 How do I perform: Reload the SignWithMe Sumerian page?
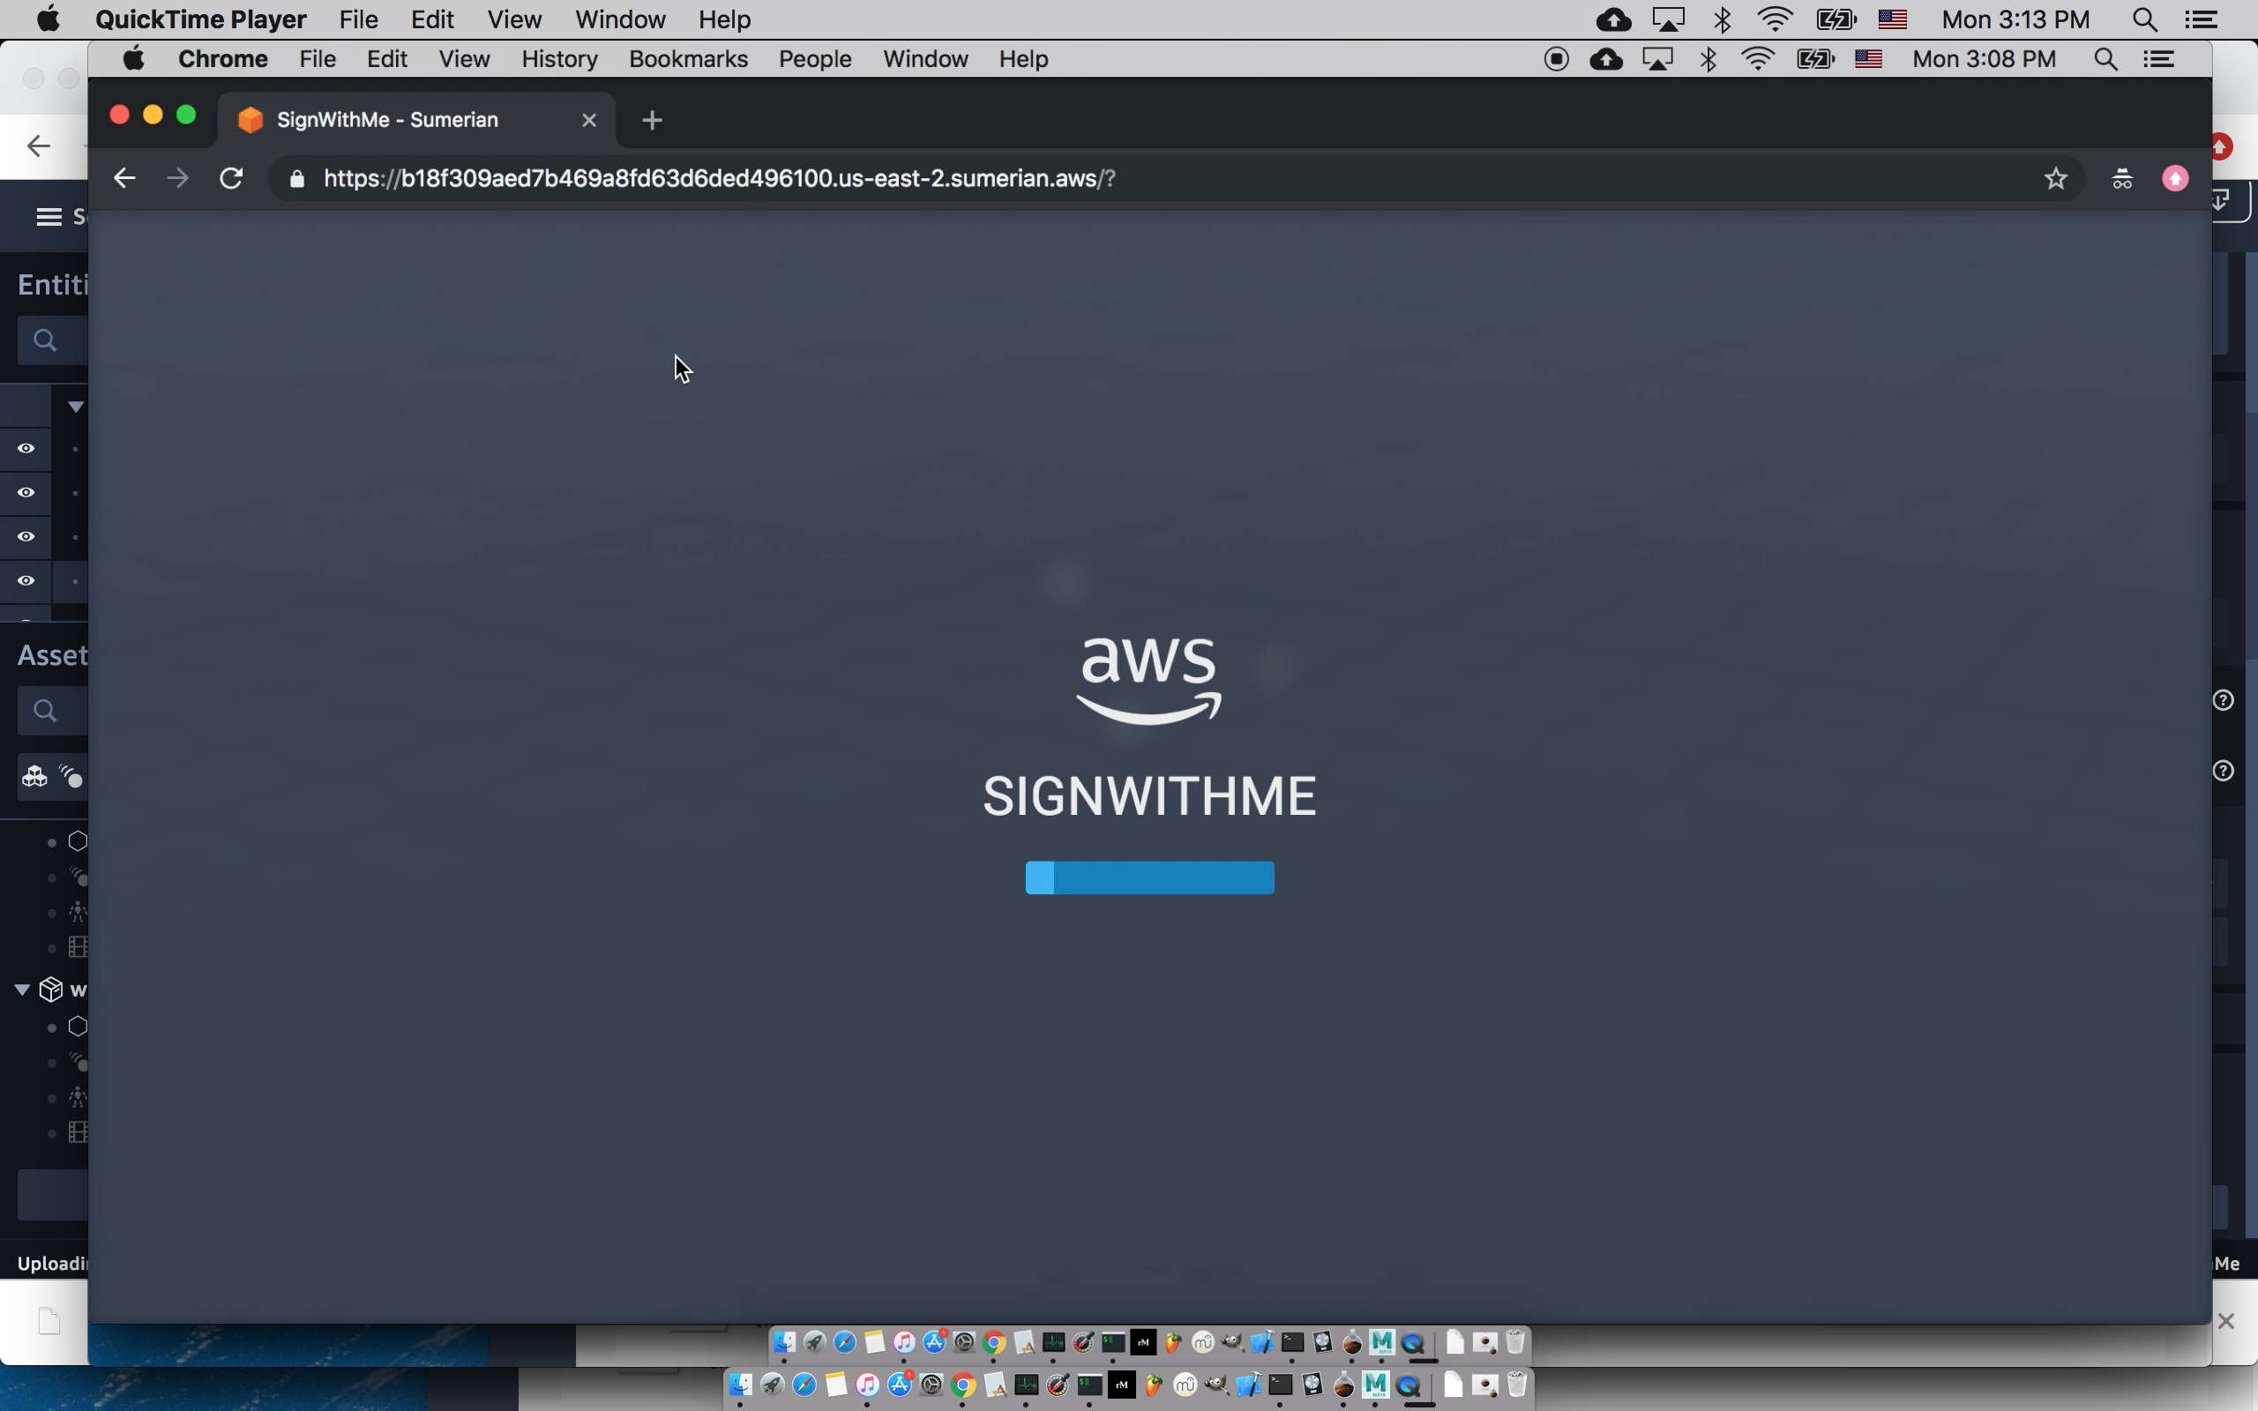(230, 178)
